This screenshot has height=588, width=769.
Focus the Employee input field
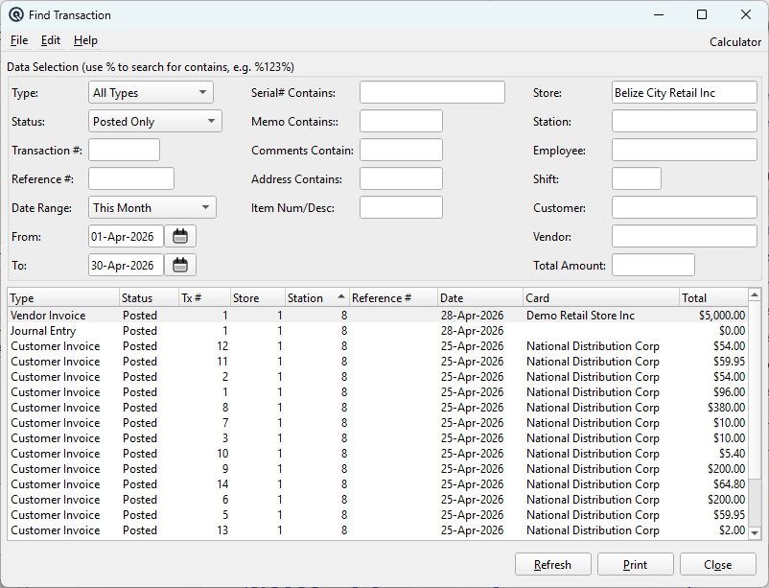pos(685,151)
